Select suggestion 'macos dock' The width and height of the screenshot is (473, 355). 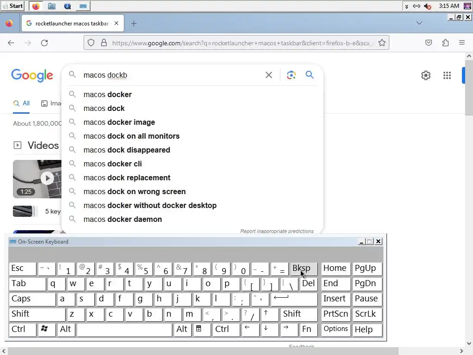tap(192, 108)
